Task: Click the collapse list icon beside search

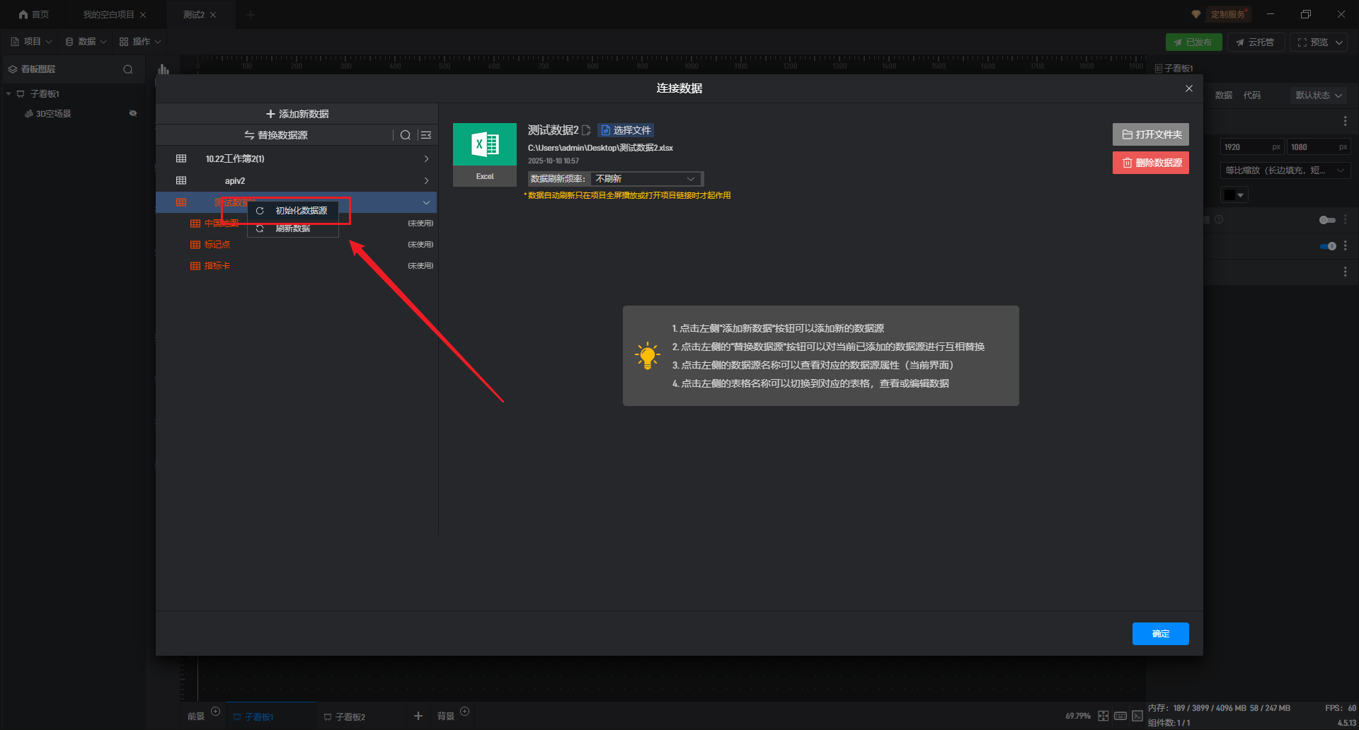Action: [426, 135]
